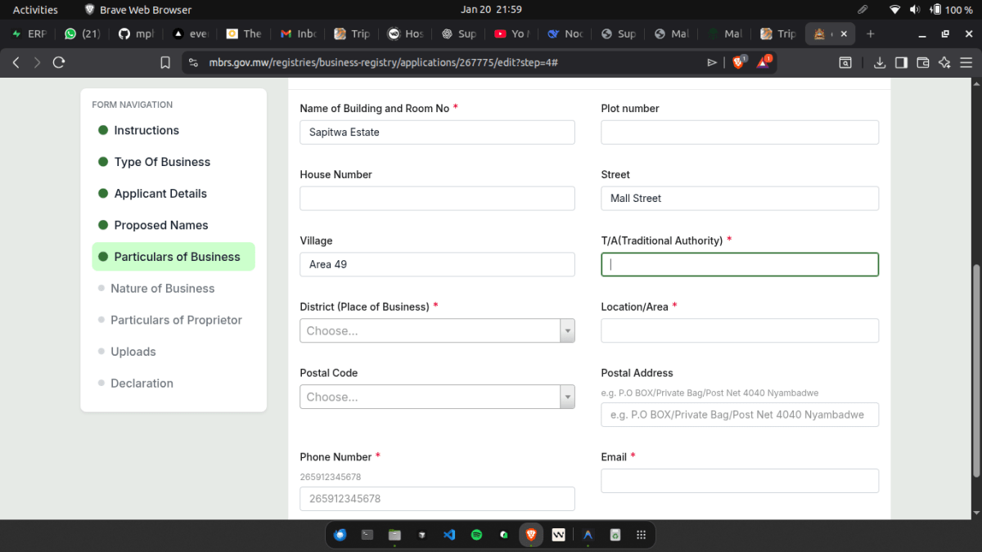This screenshot has width=982, height=552.
Task: Click the page vertical scrollbar
Action: (x=975, y=372)
